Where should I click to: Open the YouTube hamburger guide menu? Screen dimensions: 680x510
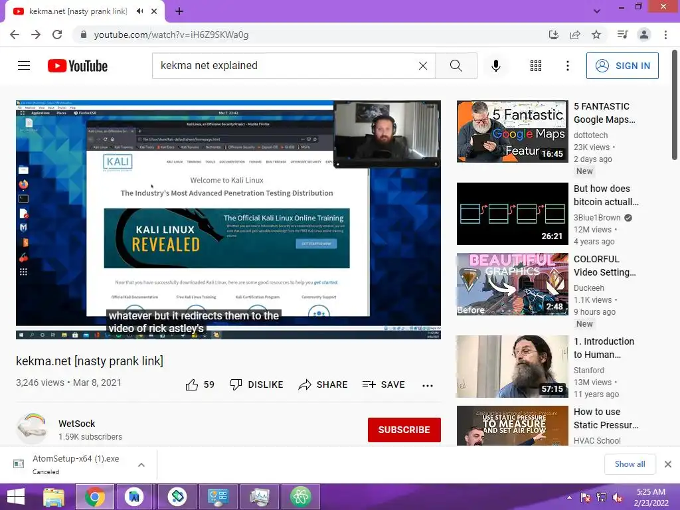(x=24, y=66)
